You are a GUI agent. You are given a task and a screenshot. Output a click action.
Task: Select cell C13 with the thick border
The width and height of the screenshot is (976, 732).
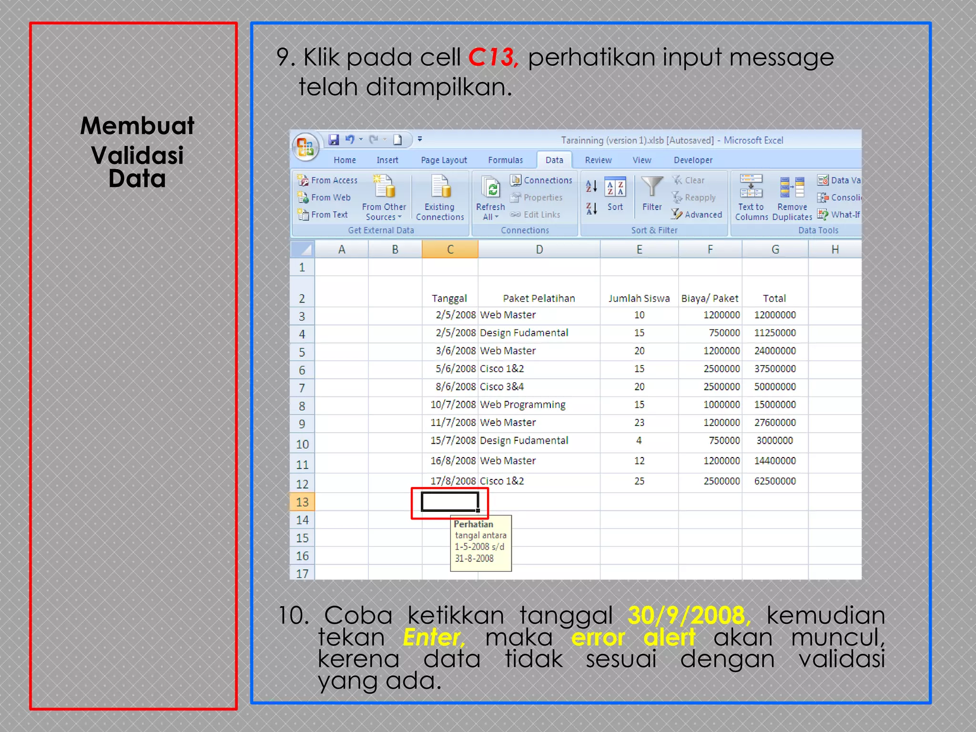pos(449,502)
